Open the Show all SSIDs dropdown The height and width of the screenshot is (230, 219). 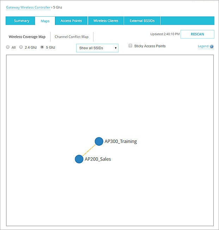(97, 48)
